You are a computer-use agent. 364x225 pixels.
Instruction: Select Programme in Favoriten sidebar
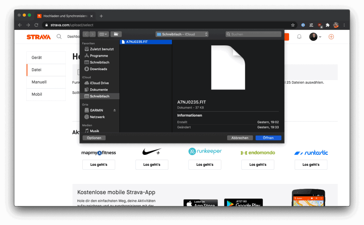pyautogui.click(x=100, y=56)
